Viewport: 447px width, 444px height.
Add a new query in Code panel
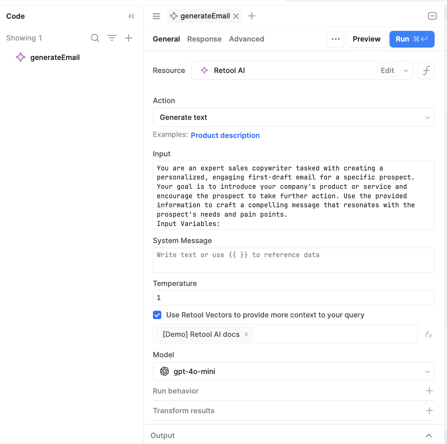(128, 38)
